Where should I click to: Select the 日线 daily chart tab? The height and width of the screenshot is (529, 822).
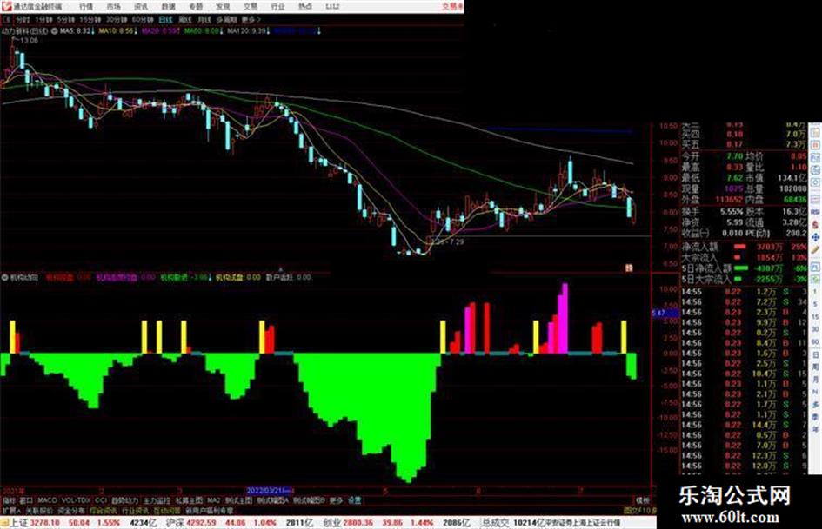tap(165, 20)
